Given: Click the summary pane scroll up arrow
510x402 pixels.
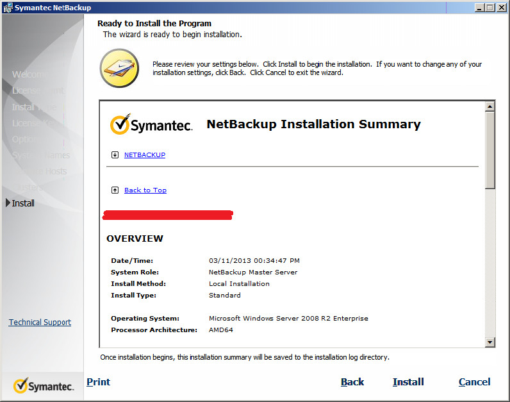Looking at the screenshot, I should click(x=490, y=106).
